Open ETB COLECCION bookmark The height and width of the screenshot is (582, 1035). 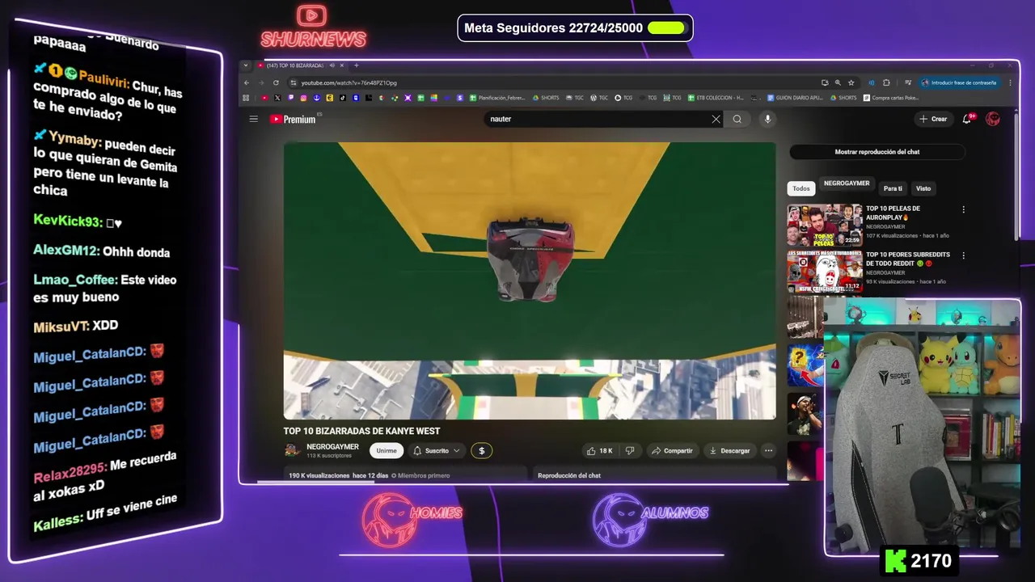(x=716, y=98)
